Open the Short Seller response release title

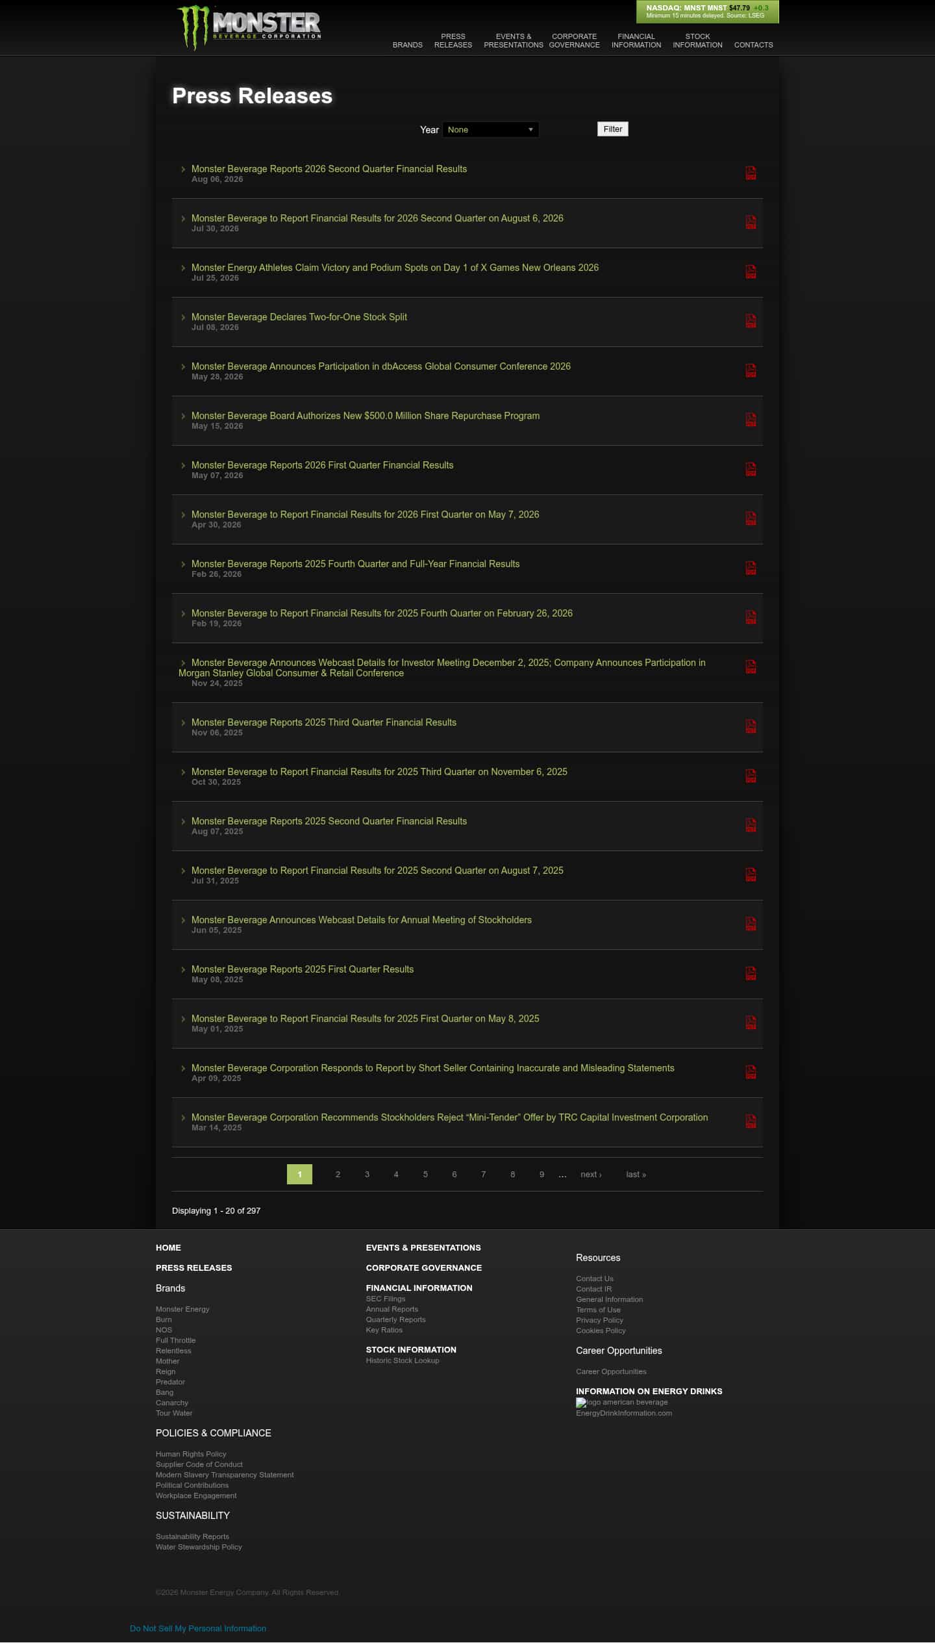click(x=433, y=1068)
